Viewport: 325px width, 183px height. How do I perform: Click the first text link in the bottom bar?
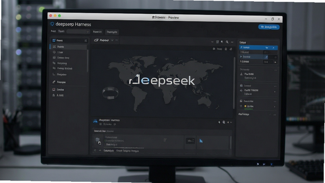[108, 150]
